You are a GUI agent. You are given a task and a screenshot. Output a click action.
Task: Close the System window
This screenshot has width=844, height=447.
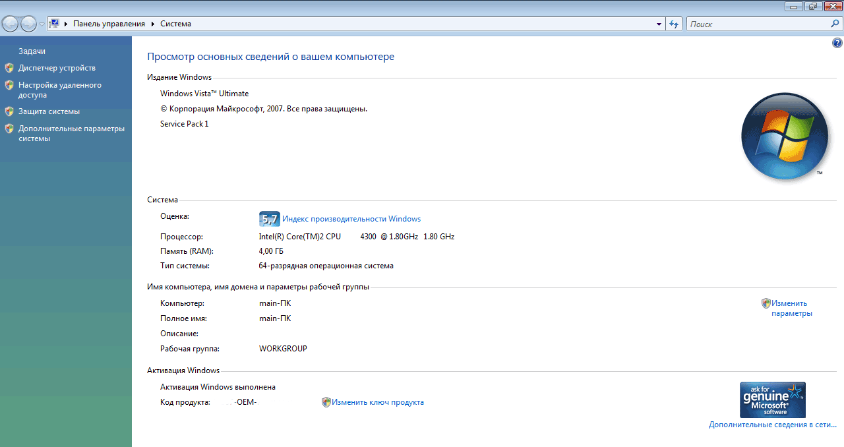click(831, 6)
